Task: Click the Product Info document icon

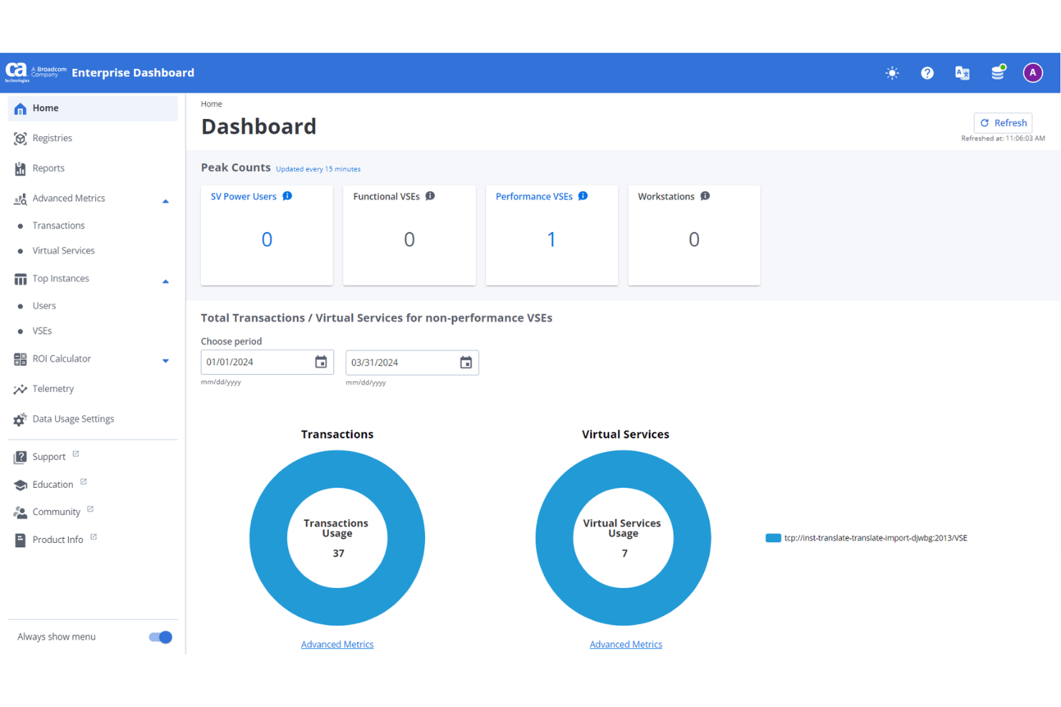Action: click(x=20, y=540)
